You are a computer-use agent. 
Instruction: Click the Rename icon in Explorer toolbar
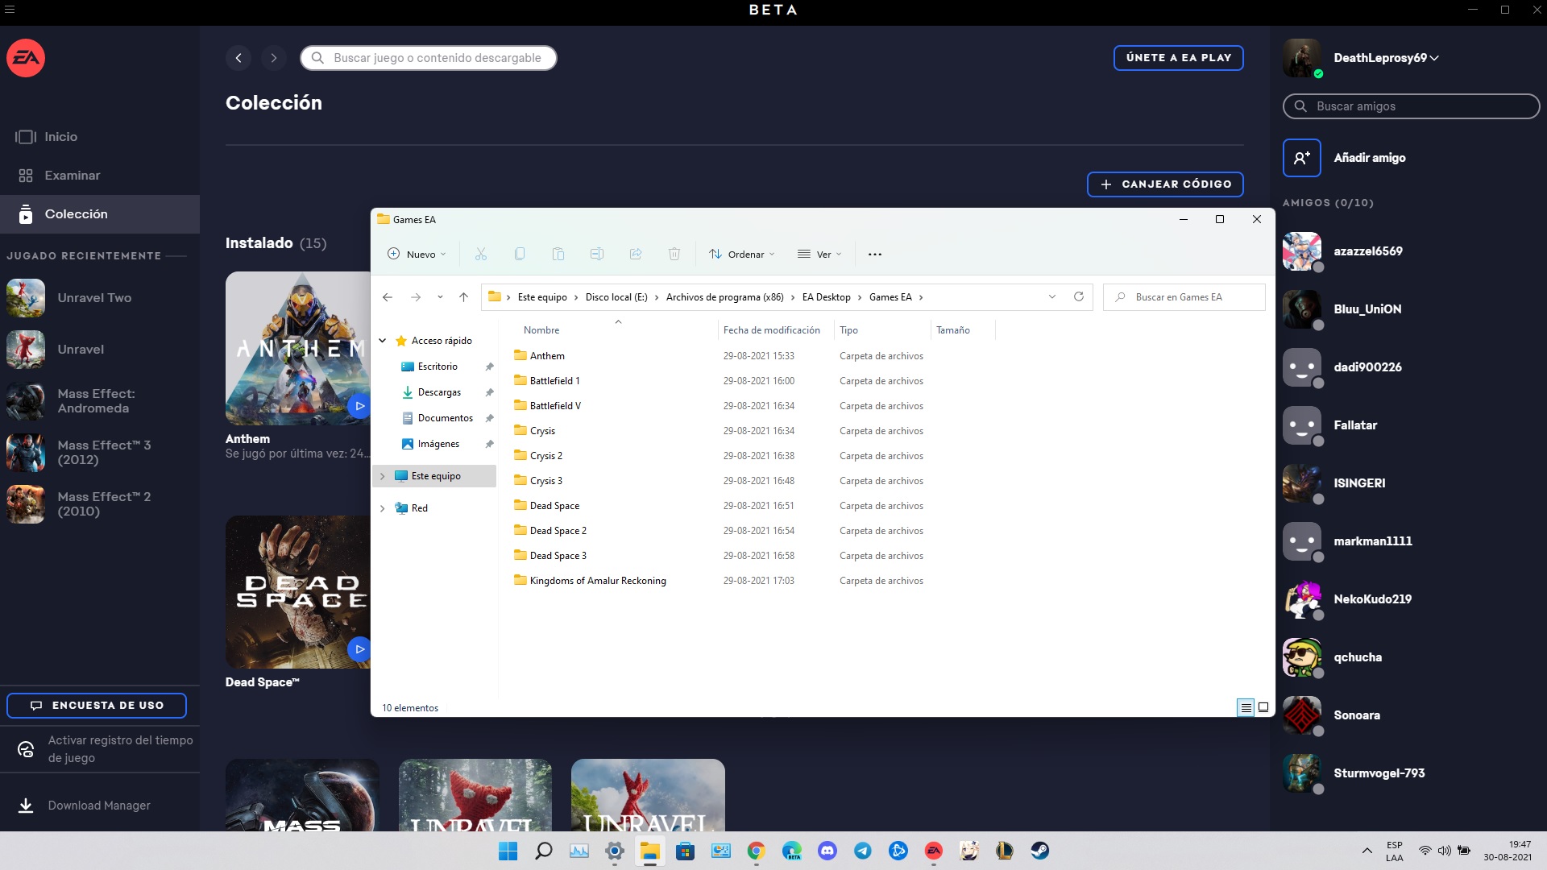[x=597, y=255]
